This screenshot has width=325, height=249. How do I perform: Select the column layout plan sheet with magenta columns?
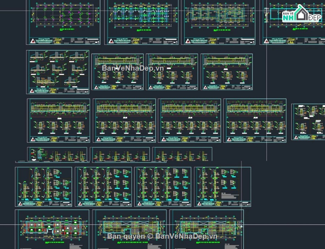pyautogui.click(x=63, y=22)
